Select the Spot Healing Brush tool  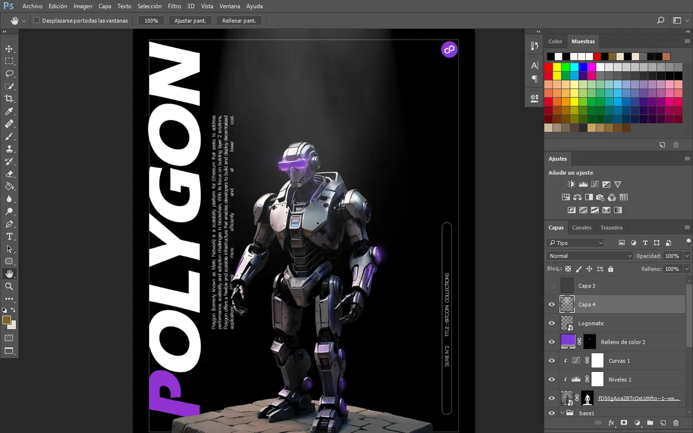(x=9, y=124)
